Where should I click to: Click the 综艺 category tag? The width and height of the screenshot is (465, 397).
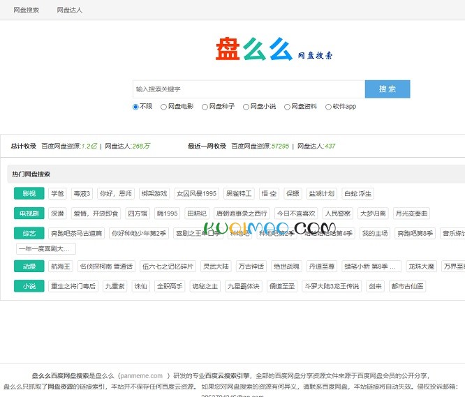point(29,233)
